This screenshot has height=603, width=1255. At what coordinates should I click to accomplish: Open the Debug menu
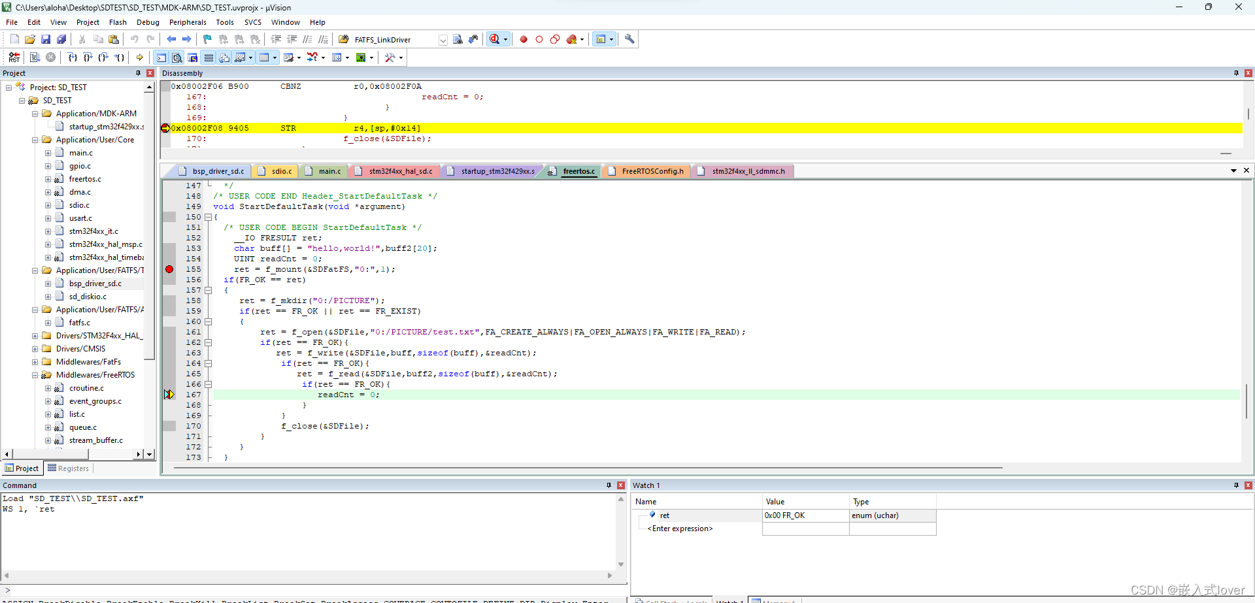tap(148, 22)
